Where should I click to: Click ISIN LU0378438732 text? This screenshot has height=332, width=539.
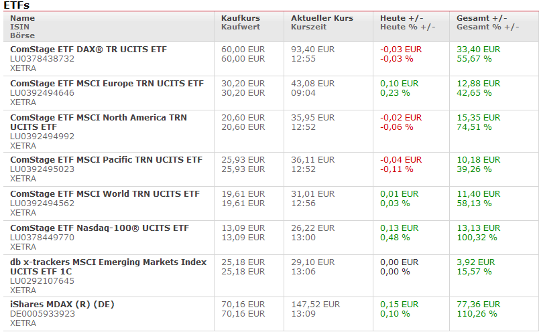tap(42, 59)
